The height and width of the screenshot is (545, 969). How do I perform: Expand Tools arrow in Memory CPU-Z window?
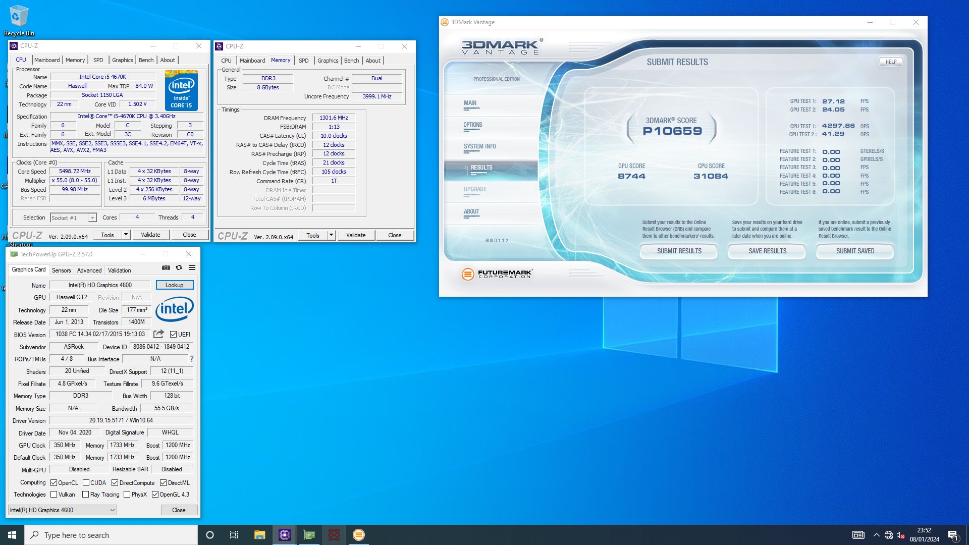click(331, 235)
